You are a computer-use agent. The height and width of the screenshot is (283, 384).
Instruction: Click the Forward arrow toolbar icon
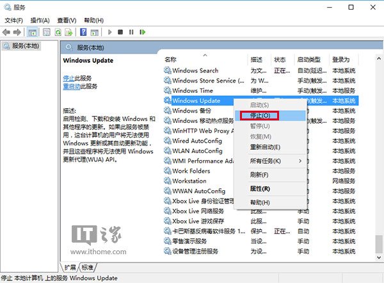[x=17, y=31]
